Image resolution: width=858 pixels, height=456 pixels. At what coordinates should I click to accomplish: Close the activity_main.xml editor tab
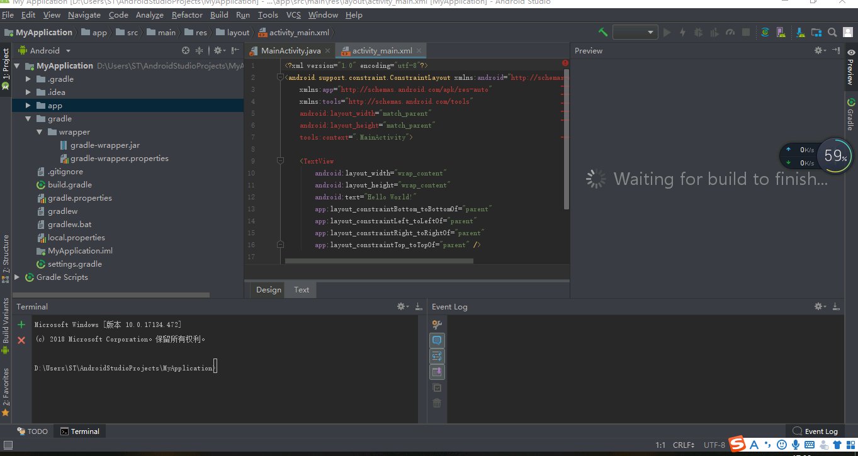419,51
